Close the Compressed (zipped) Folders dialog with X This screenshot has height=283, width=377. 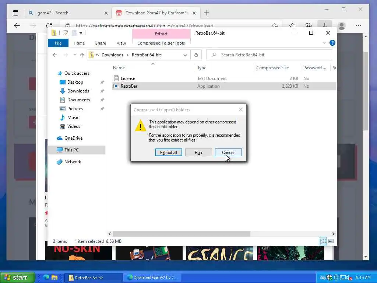coord(241,109)
